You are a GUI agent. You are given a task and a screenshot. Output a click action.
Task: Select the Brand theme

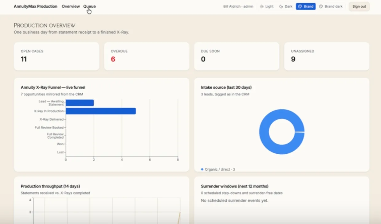click(306, 6)
